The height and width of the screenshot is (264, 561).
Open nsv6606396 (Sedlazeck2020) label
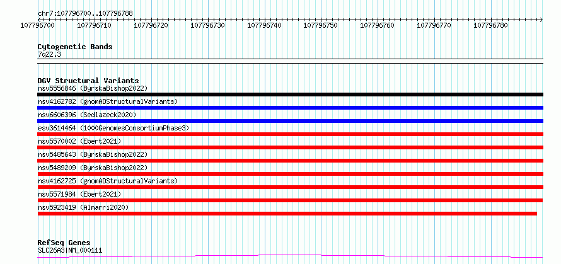[87, 115]
